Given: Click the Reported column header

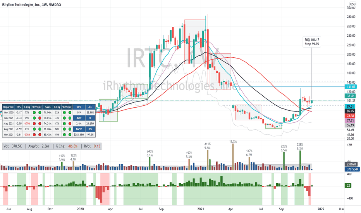Looking at the screenshot, I should 8,107.
